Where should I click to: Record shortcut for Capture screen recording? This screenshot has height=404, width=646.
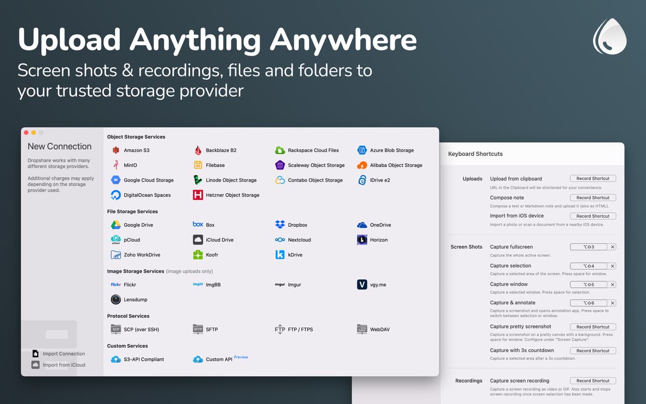(x=593, y=381)
